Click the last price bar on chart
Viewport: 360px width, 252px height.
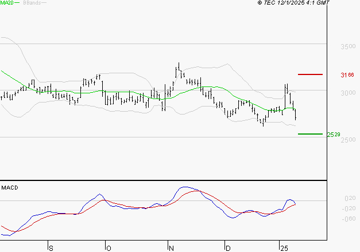295,115
